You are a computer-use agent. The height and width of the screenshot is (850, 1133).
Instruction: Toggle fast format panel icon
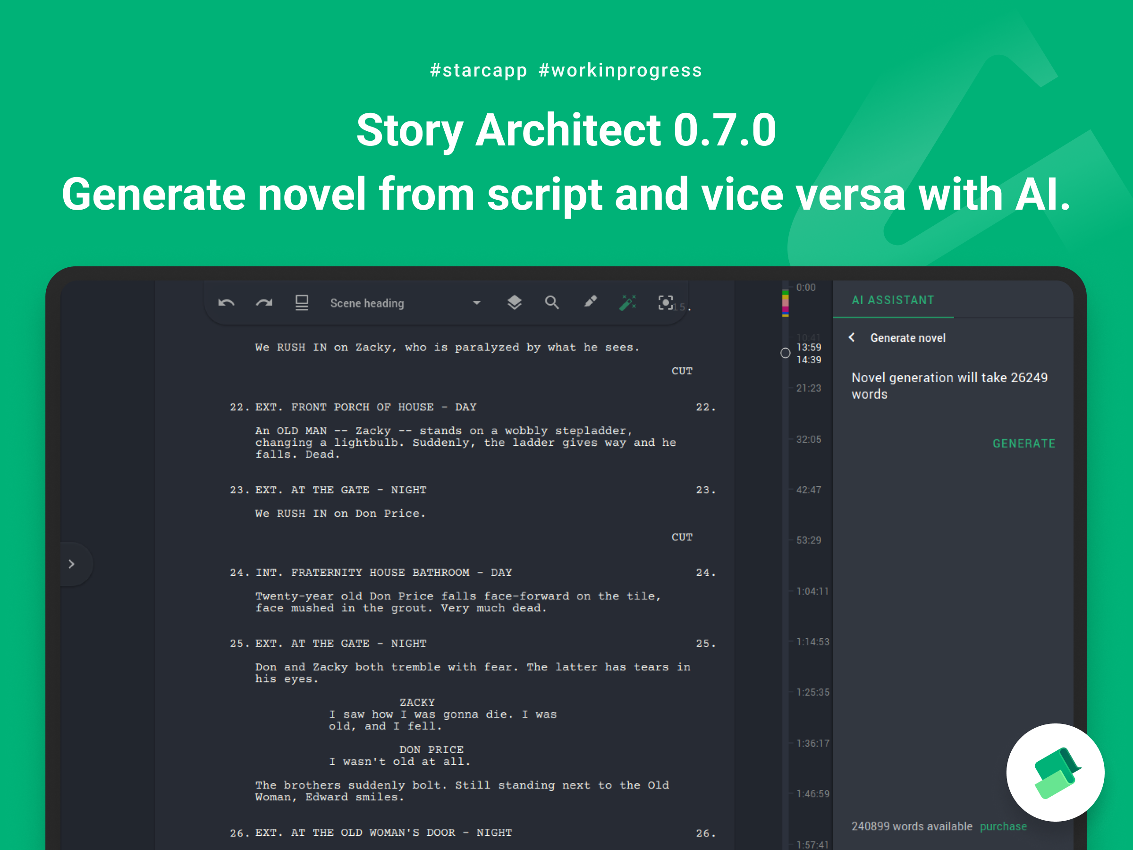tap(302, 303)
